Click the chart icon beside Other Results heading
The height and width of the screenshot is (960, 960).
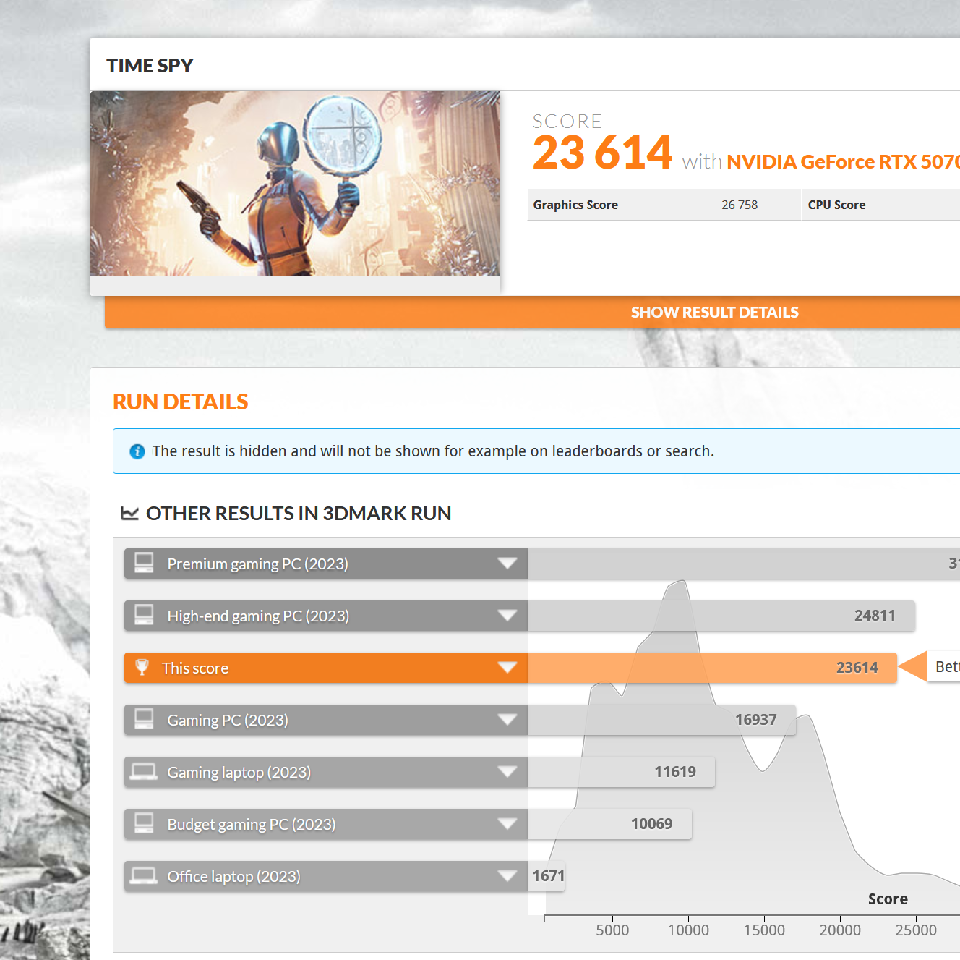pos(130,514)
